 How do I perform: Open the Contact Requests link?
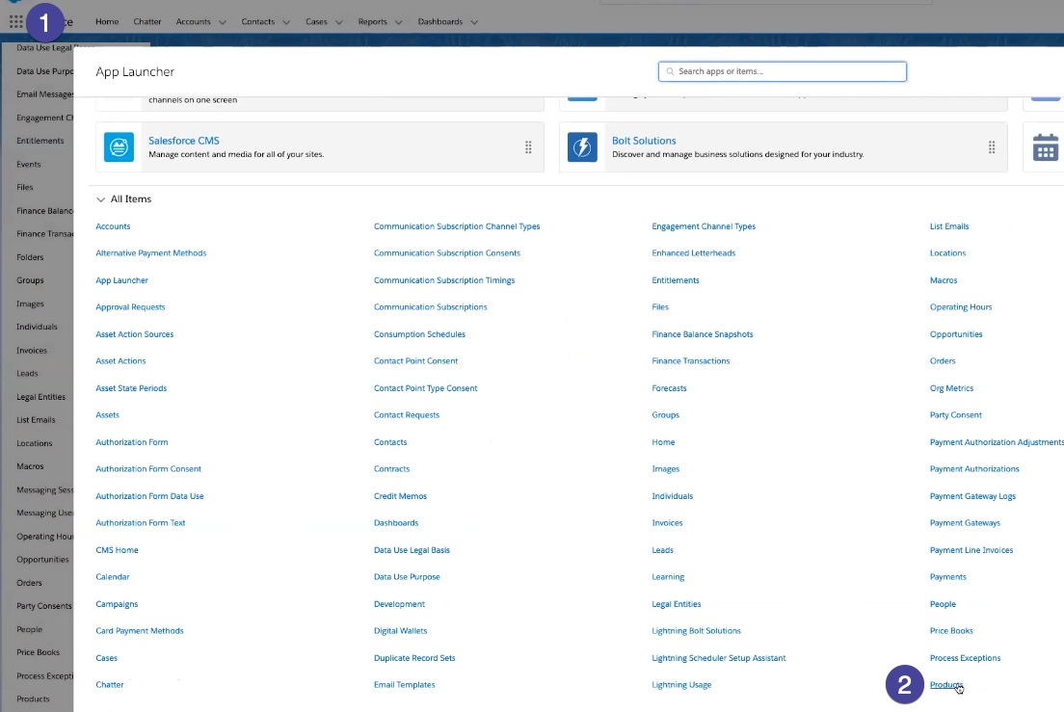pos(407,415)
